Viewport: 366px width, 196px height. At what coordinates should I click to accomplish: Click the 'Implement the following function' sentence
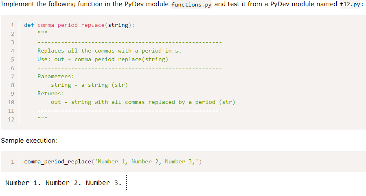(85, 4)
